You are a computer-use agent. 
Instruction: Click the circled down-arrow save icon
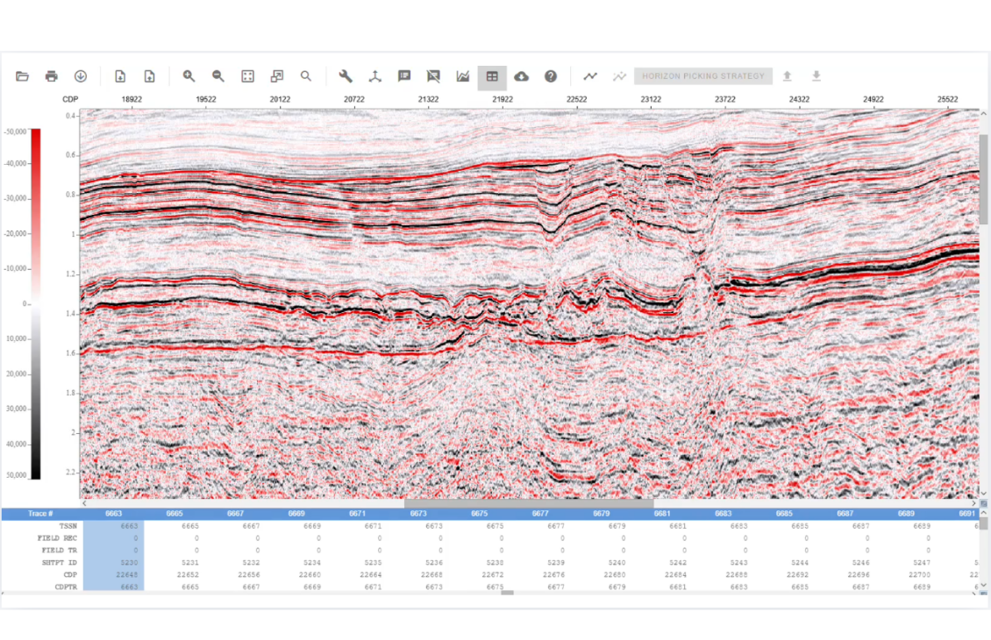pos(81,76)
